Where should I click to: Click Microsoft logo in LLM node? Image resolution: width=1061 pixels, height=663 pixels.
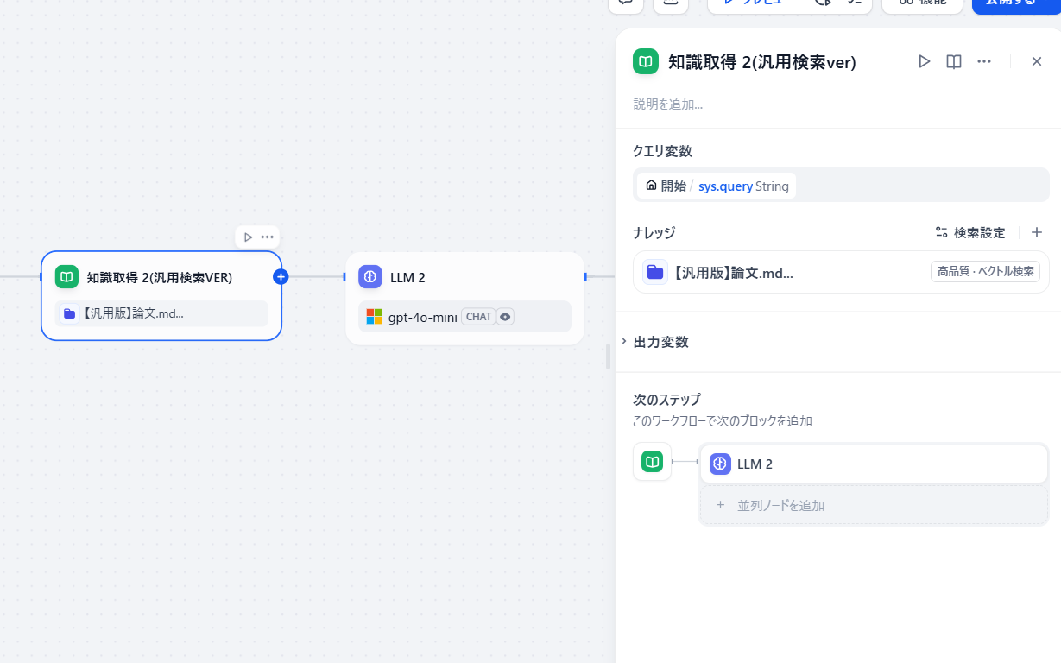point(374,317)
